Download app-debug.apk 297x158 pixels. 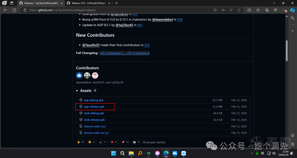(94, 100)
